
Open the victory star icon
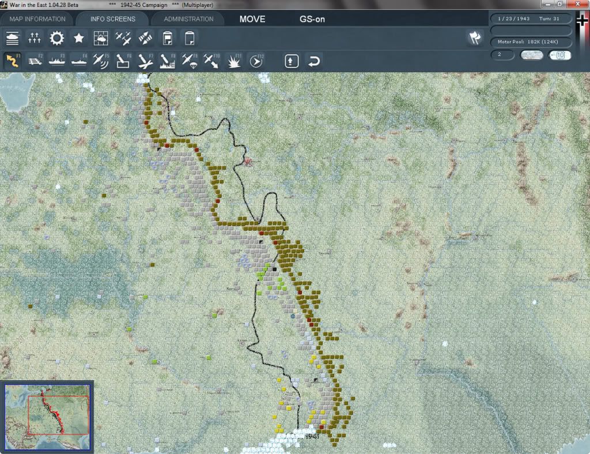78,38
